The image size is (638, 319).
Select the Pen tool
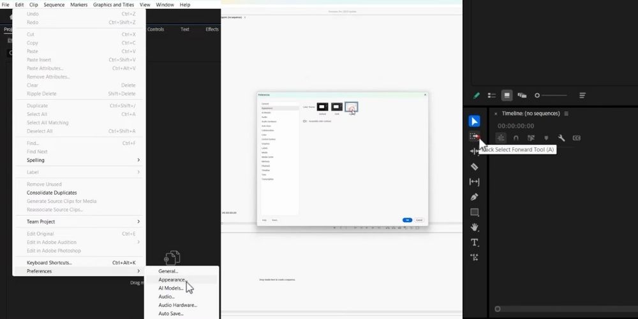click(474, 197)
